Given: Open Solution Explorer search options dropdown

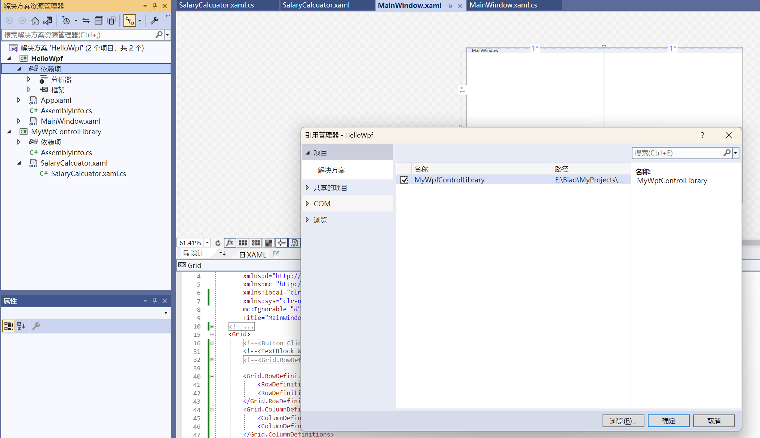Looking at the screenshot, I should click(x=167, y=35).
